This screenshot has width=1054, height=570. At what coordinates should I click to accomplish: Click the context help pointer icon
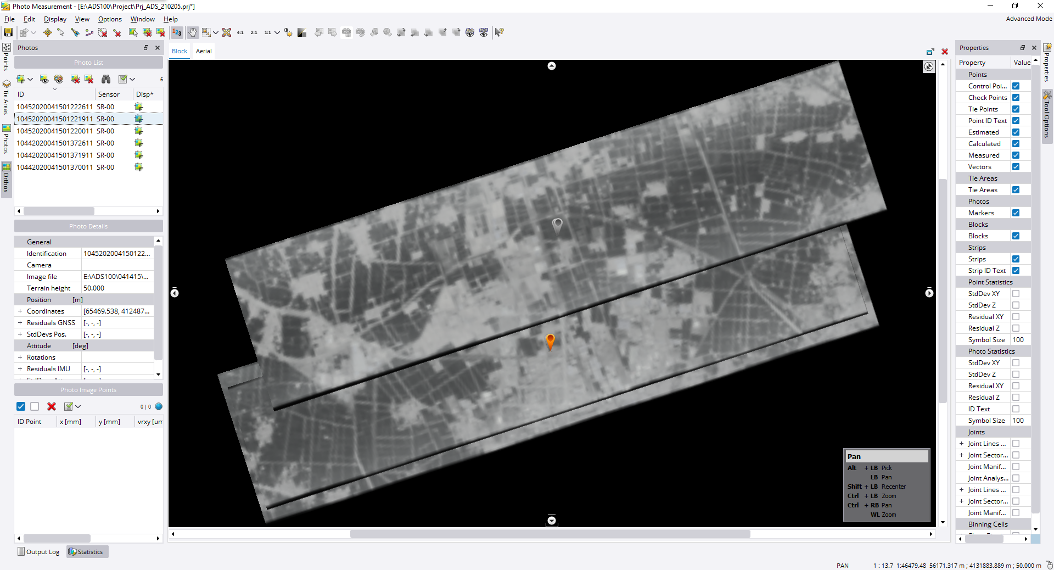pos(499,32)
